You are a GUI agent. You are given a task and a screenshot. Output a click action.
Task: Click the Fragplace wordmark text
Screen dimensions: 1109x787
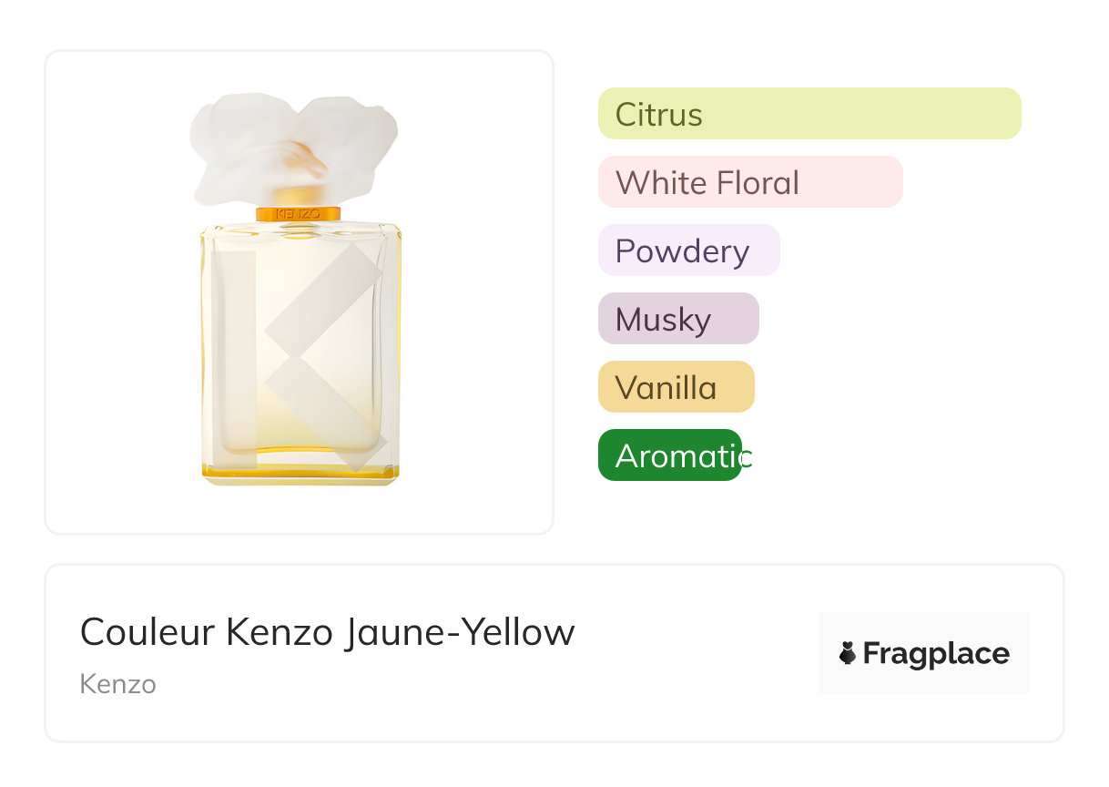[x=936, y=653]
